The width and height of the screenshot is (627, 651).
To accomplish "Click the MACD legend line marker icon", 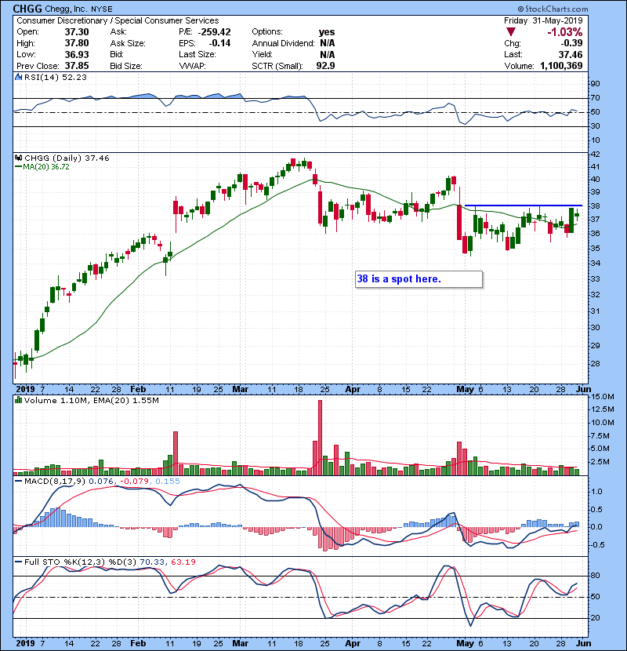I will [x=18, y=482].
